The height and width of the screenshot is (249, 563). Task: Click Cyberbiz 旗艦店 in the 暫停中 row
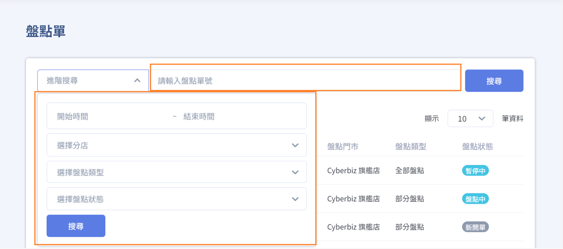coord(354,171)
